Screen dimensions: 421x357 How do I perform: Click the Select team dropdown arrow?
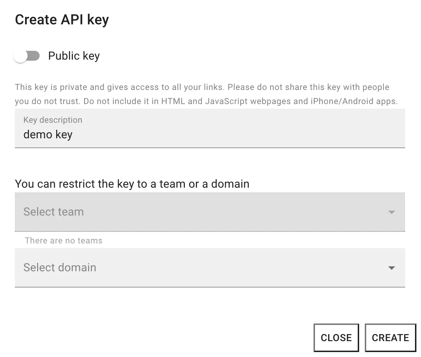pos(391,212)
